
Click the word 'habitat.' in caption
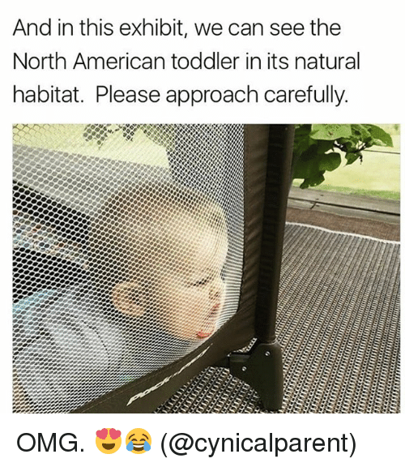pyautogui.click(x=49, y=95)
